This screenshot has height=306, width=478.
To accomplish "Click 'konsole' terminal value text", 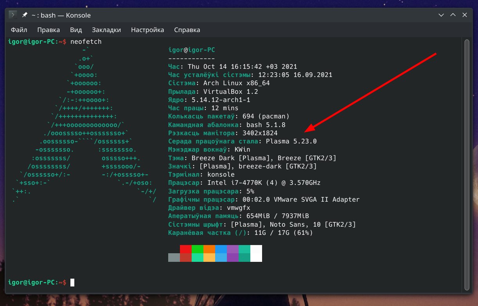I will 221,174.
